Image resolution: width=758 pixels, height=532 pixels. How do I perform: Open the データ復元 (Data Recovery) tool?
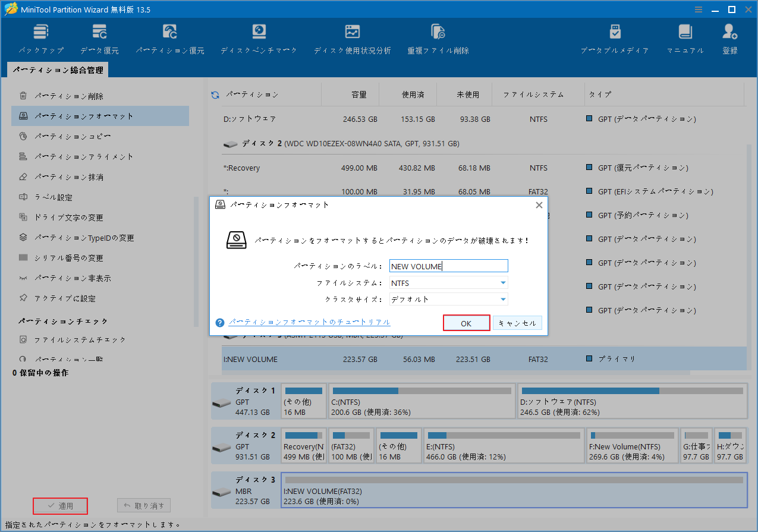click(99, 37)
